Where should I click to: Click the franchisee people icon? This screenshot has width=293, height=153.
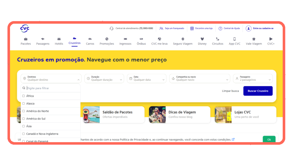point(161,29)
